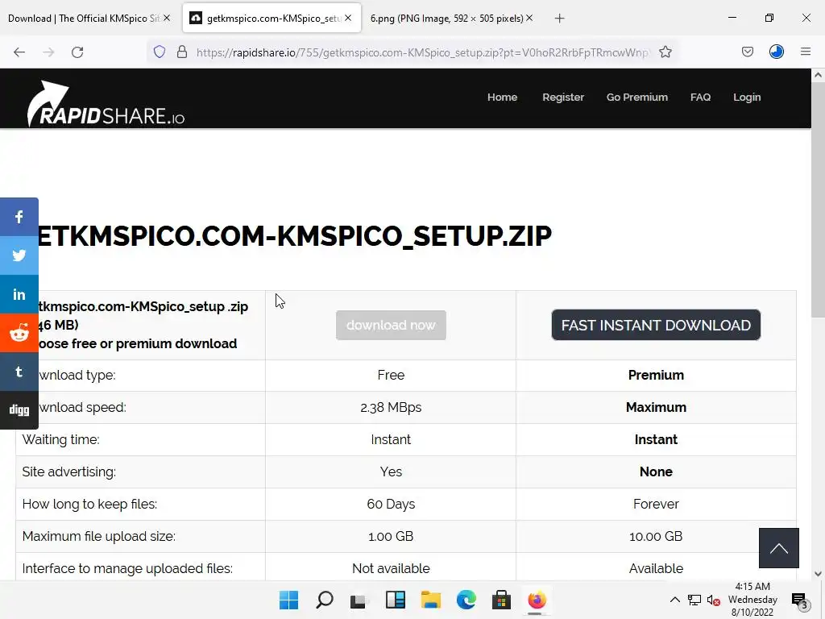Select the Not available cell
This screenshot has width=825, height=619.
[391, 568]
